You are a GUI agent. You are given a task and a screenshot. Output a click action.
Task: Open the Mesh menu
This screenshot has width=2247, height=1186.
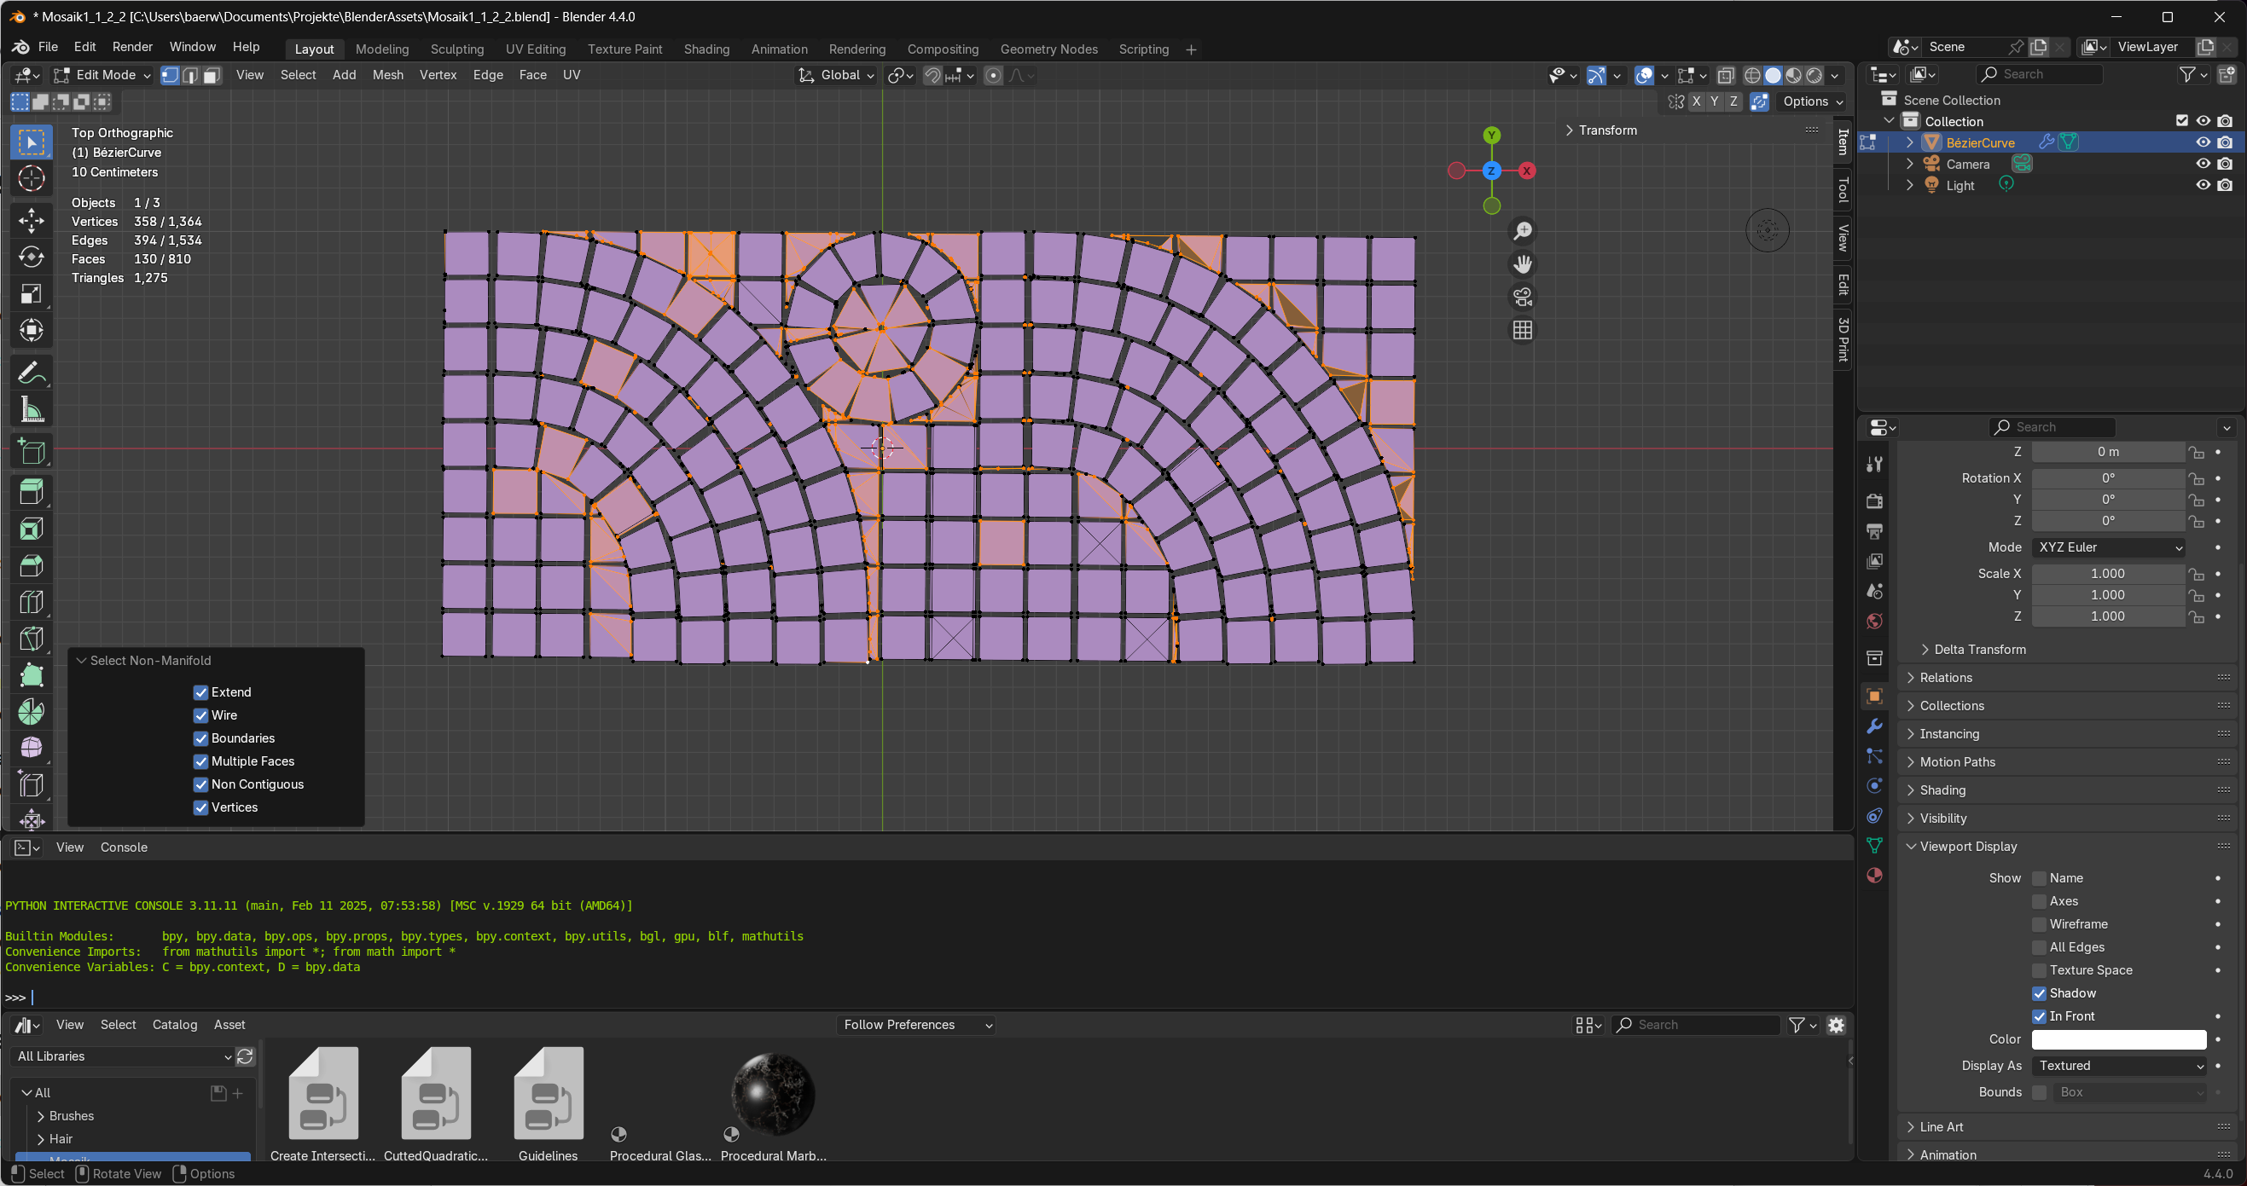coord(387,75)
